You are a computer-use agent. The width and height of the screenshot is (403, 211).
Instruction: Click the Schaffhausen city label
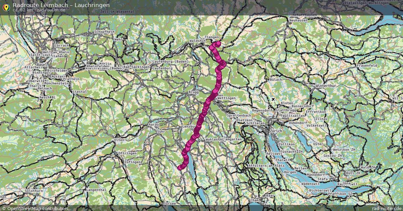pos(305,15)
